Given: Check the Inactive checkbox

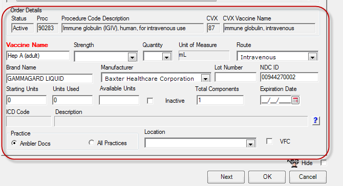Looking at the screenshot, I should (150, 101).
